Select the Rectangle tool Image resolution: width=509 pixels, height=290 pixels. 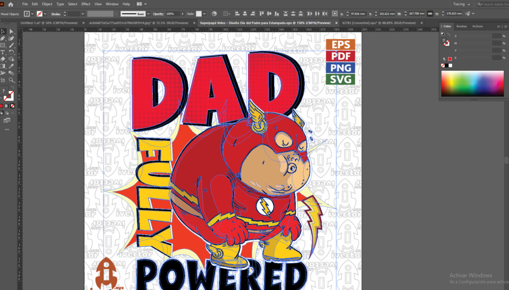[3, 45]
